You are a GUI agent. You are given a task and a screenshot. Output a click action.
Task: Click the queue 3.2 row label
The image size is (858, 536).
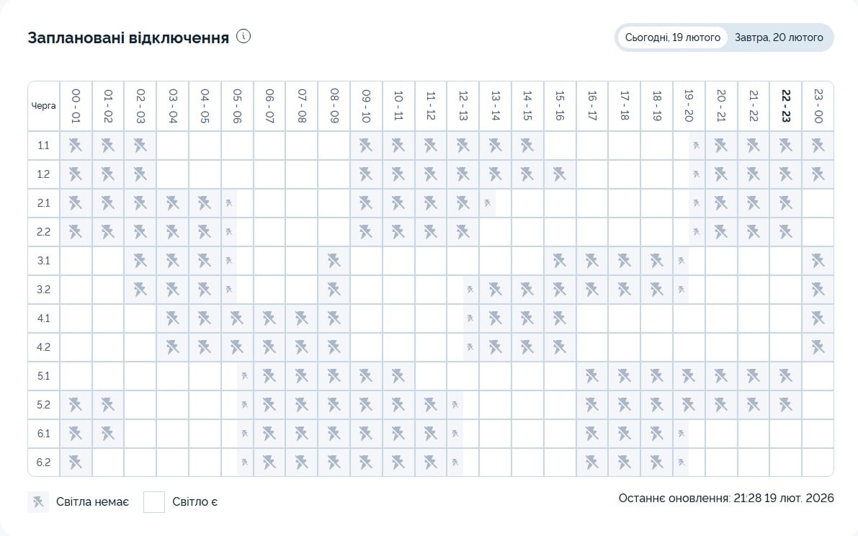click(43, 290)
